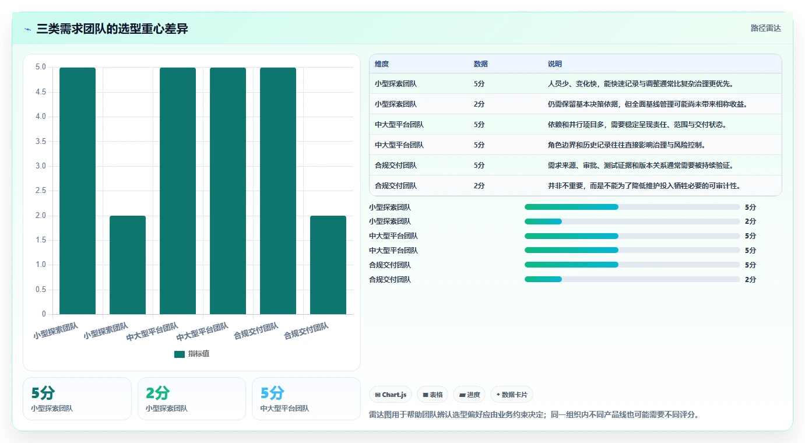Select the row about 依赖和并行项目多
This screenshot has width=805, height=443.
(x=575, y=125)
